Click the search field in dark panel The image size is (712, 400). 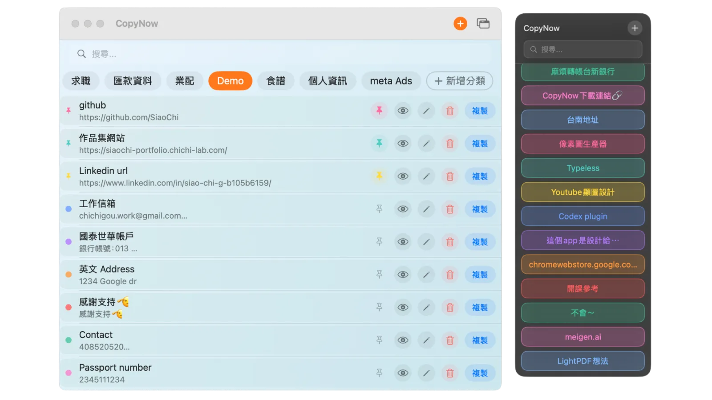(x=583, y=49)
